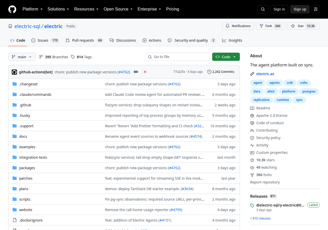Image resolution: width=328 pixels, height=230 pixels.
Task: Open the Platform menu
Action: point(32,9)
